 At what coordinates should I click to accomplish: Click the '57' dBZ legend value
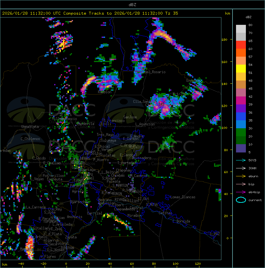tap(250, 57)
